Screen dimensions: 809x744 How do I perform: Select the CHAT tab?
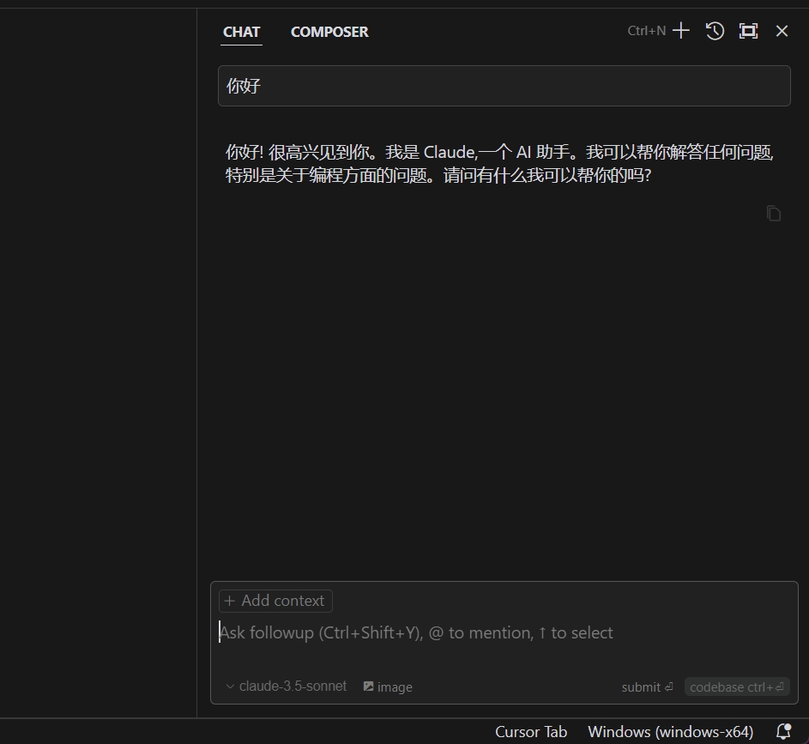click(241, 32)
